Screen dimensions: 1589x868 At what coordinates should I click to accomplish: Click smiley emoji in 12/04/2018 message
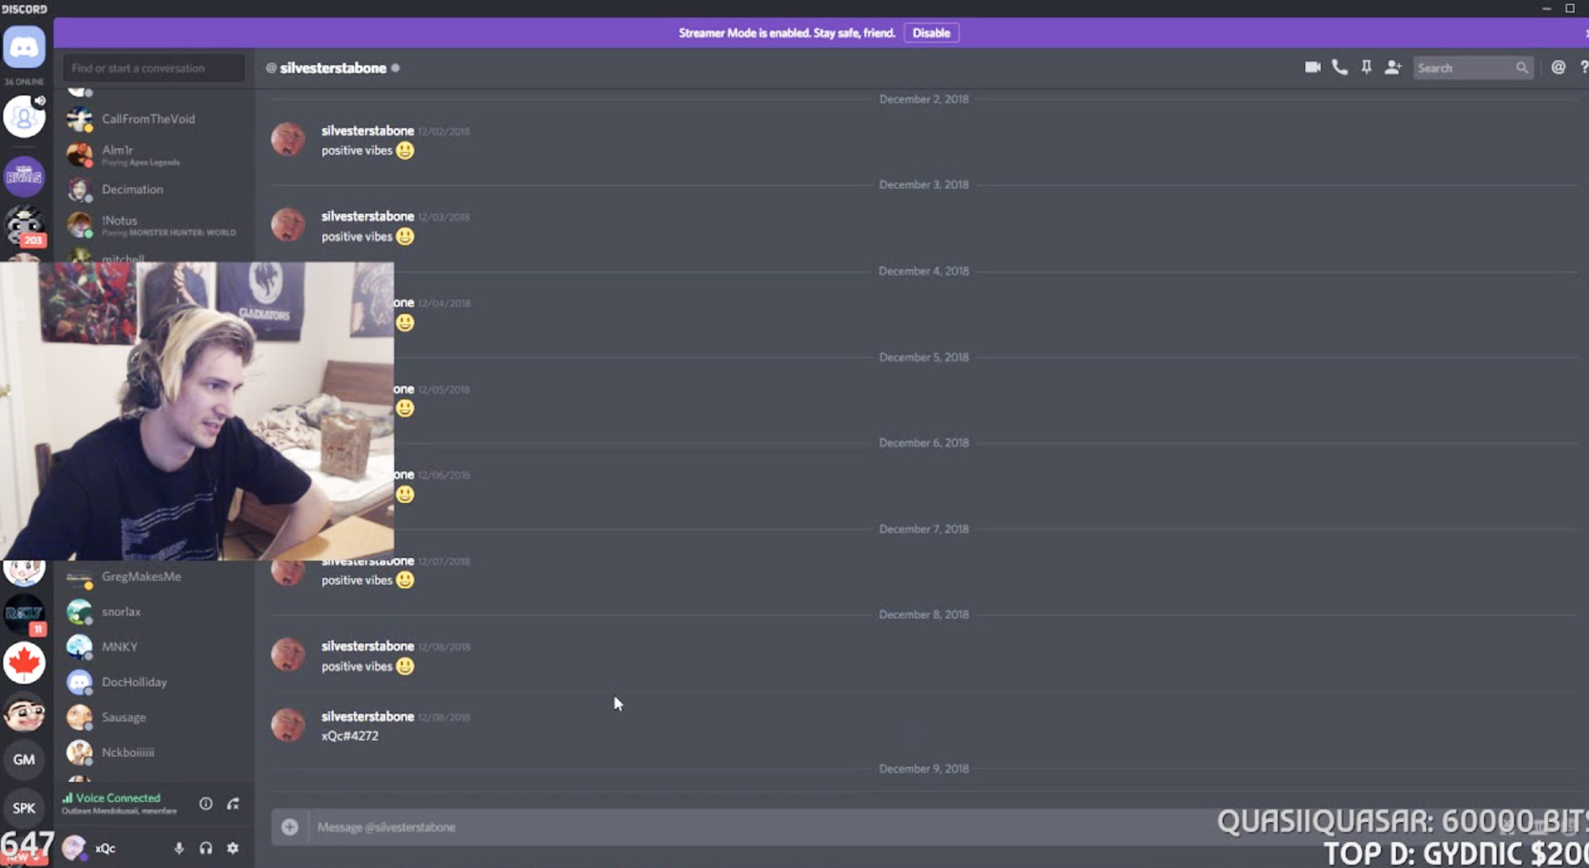click(405, 323)
